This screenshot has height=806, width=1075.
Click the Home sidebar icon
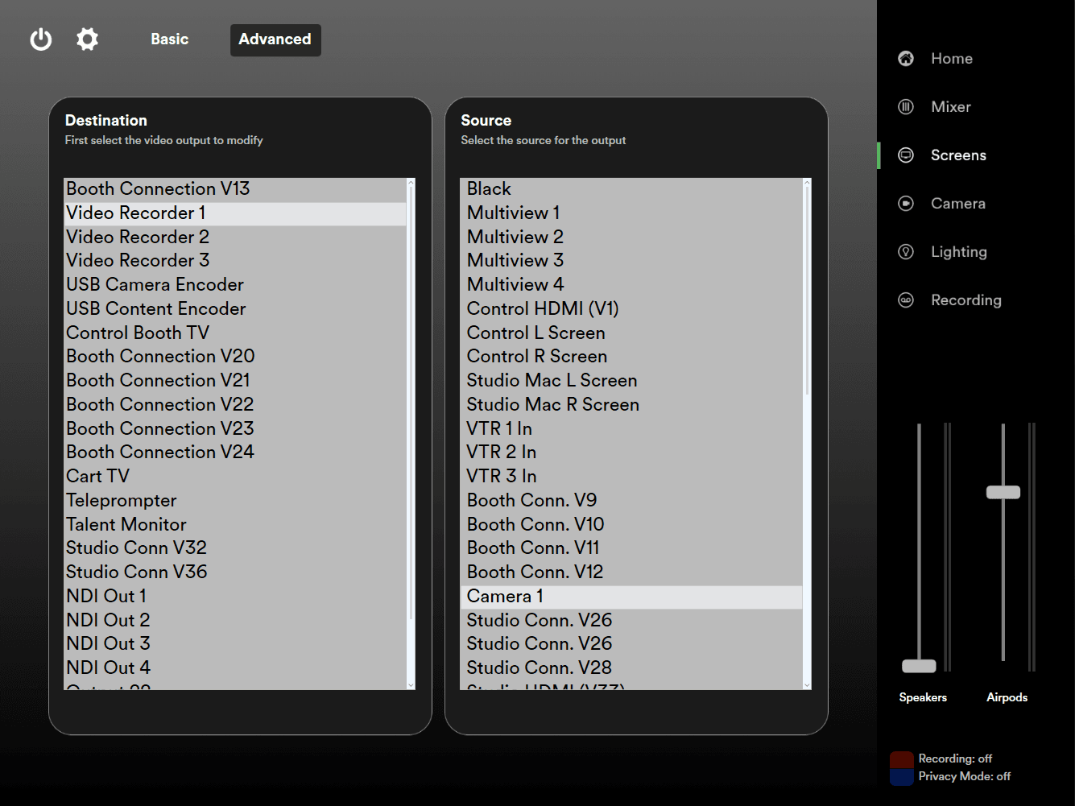[906, 58]
